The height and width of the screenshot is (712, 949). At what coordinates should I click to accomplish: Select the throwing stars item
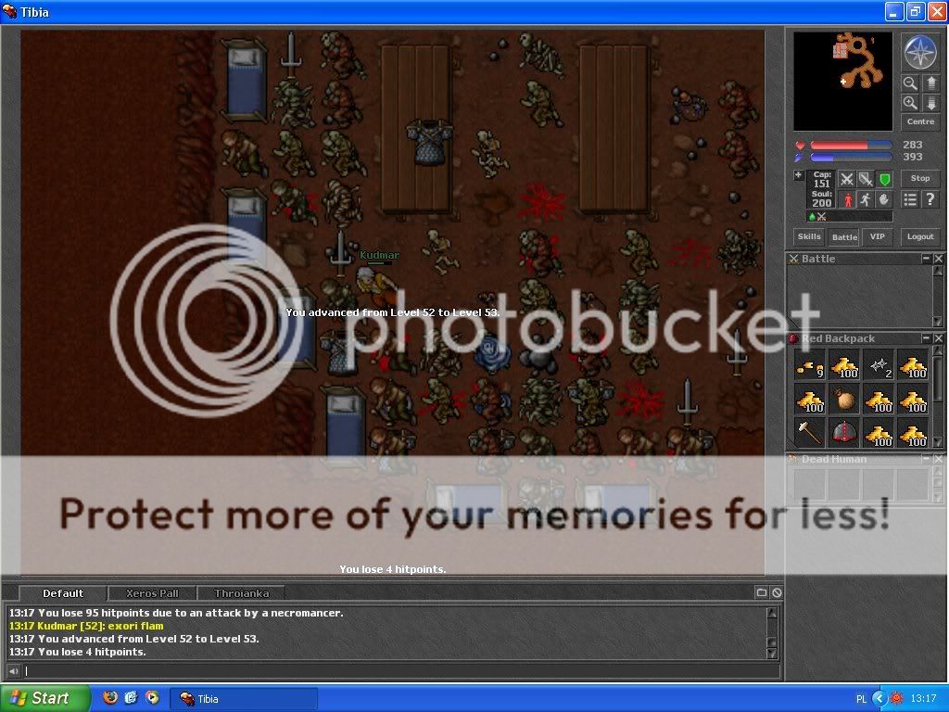tap(878, 365)
